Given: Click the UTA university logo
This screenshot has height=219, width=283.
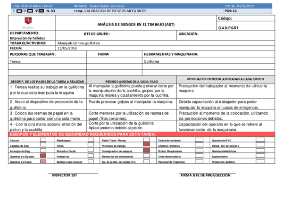Looking at the screenshot, I should (x=28, y=22).
